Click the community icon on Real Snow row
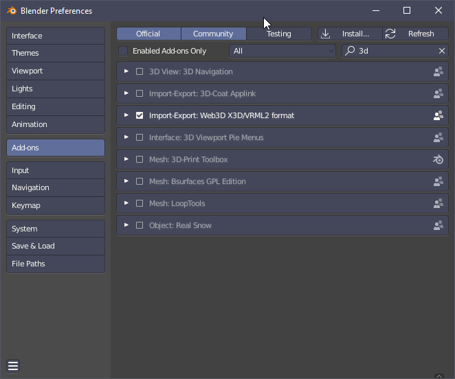 [x=439, y=225]
